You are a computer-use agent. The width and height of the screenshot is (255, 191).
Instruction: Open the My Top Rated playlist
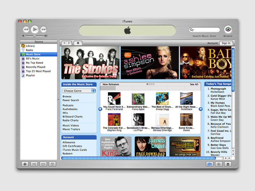(39, 63)
